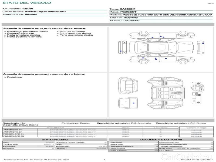Click the POSTERIORE SX tyre row
The image size is (216, 162).
(54, 136)
